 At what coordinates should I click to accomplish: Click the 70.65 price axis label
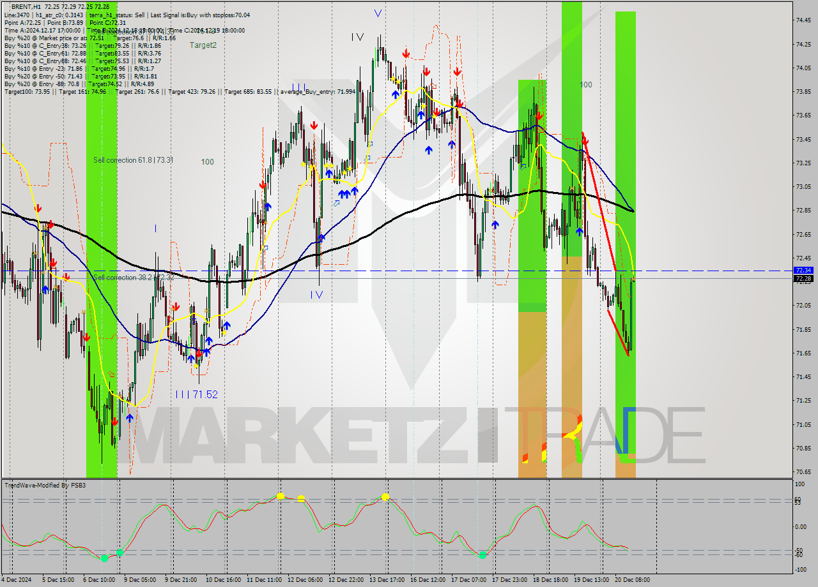pos(804,472)
